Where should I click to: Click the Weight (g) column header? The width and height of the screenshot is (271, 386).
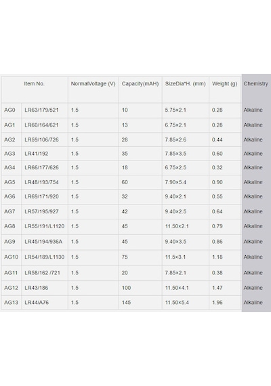(225, 84)
